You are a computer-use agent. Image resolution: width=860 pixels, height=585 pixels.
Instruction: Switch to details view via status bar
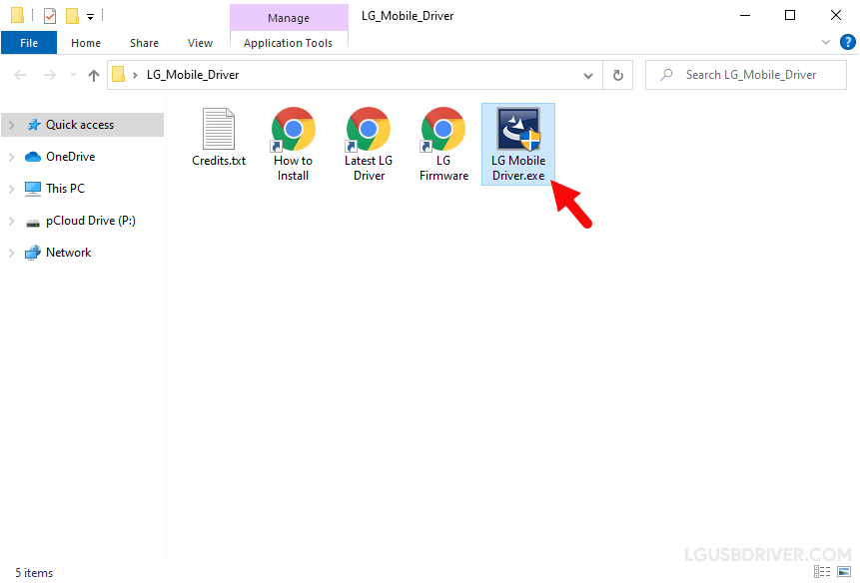click(x=821, y=572)
